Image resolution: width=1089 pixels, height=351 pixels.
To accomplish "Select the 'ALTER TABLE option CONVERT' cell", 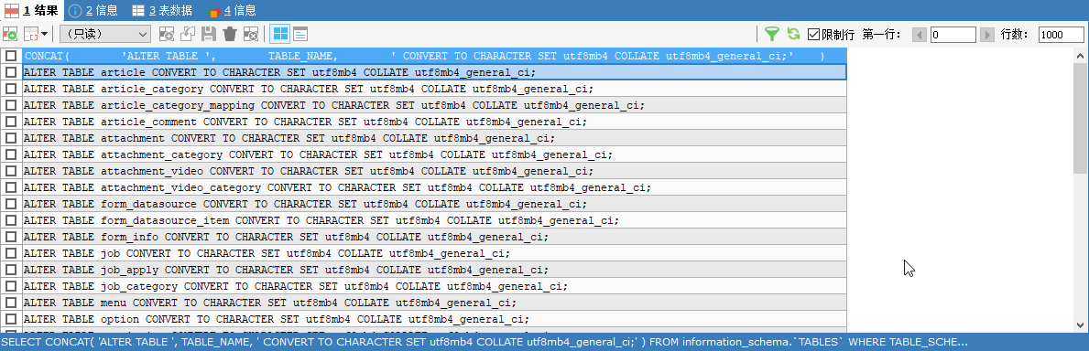I will [x=434, y=319].
